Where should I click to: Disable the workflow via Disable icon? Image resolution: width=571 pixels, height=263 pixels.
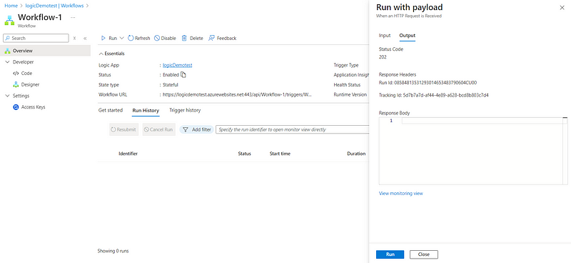click(x=157, y=38)
